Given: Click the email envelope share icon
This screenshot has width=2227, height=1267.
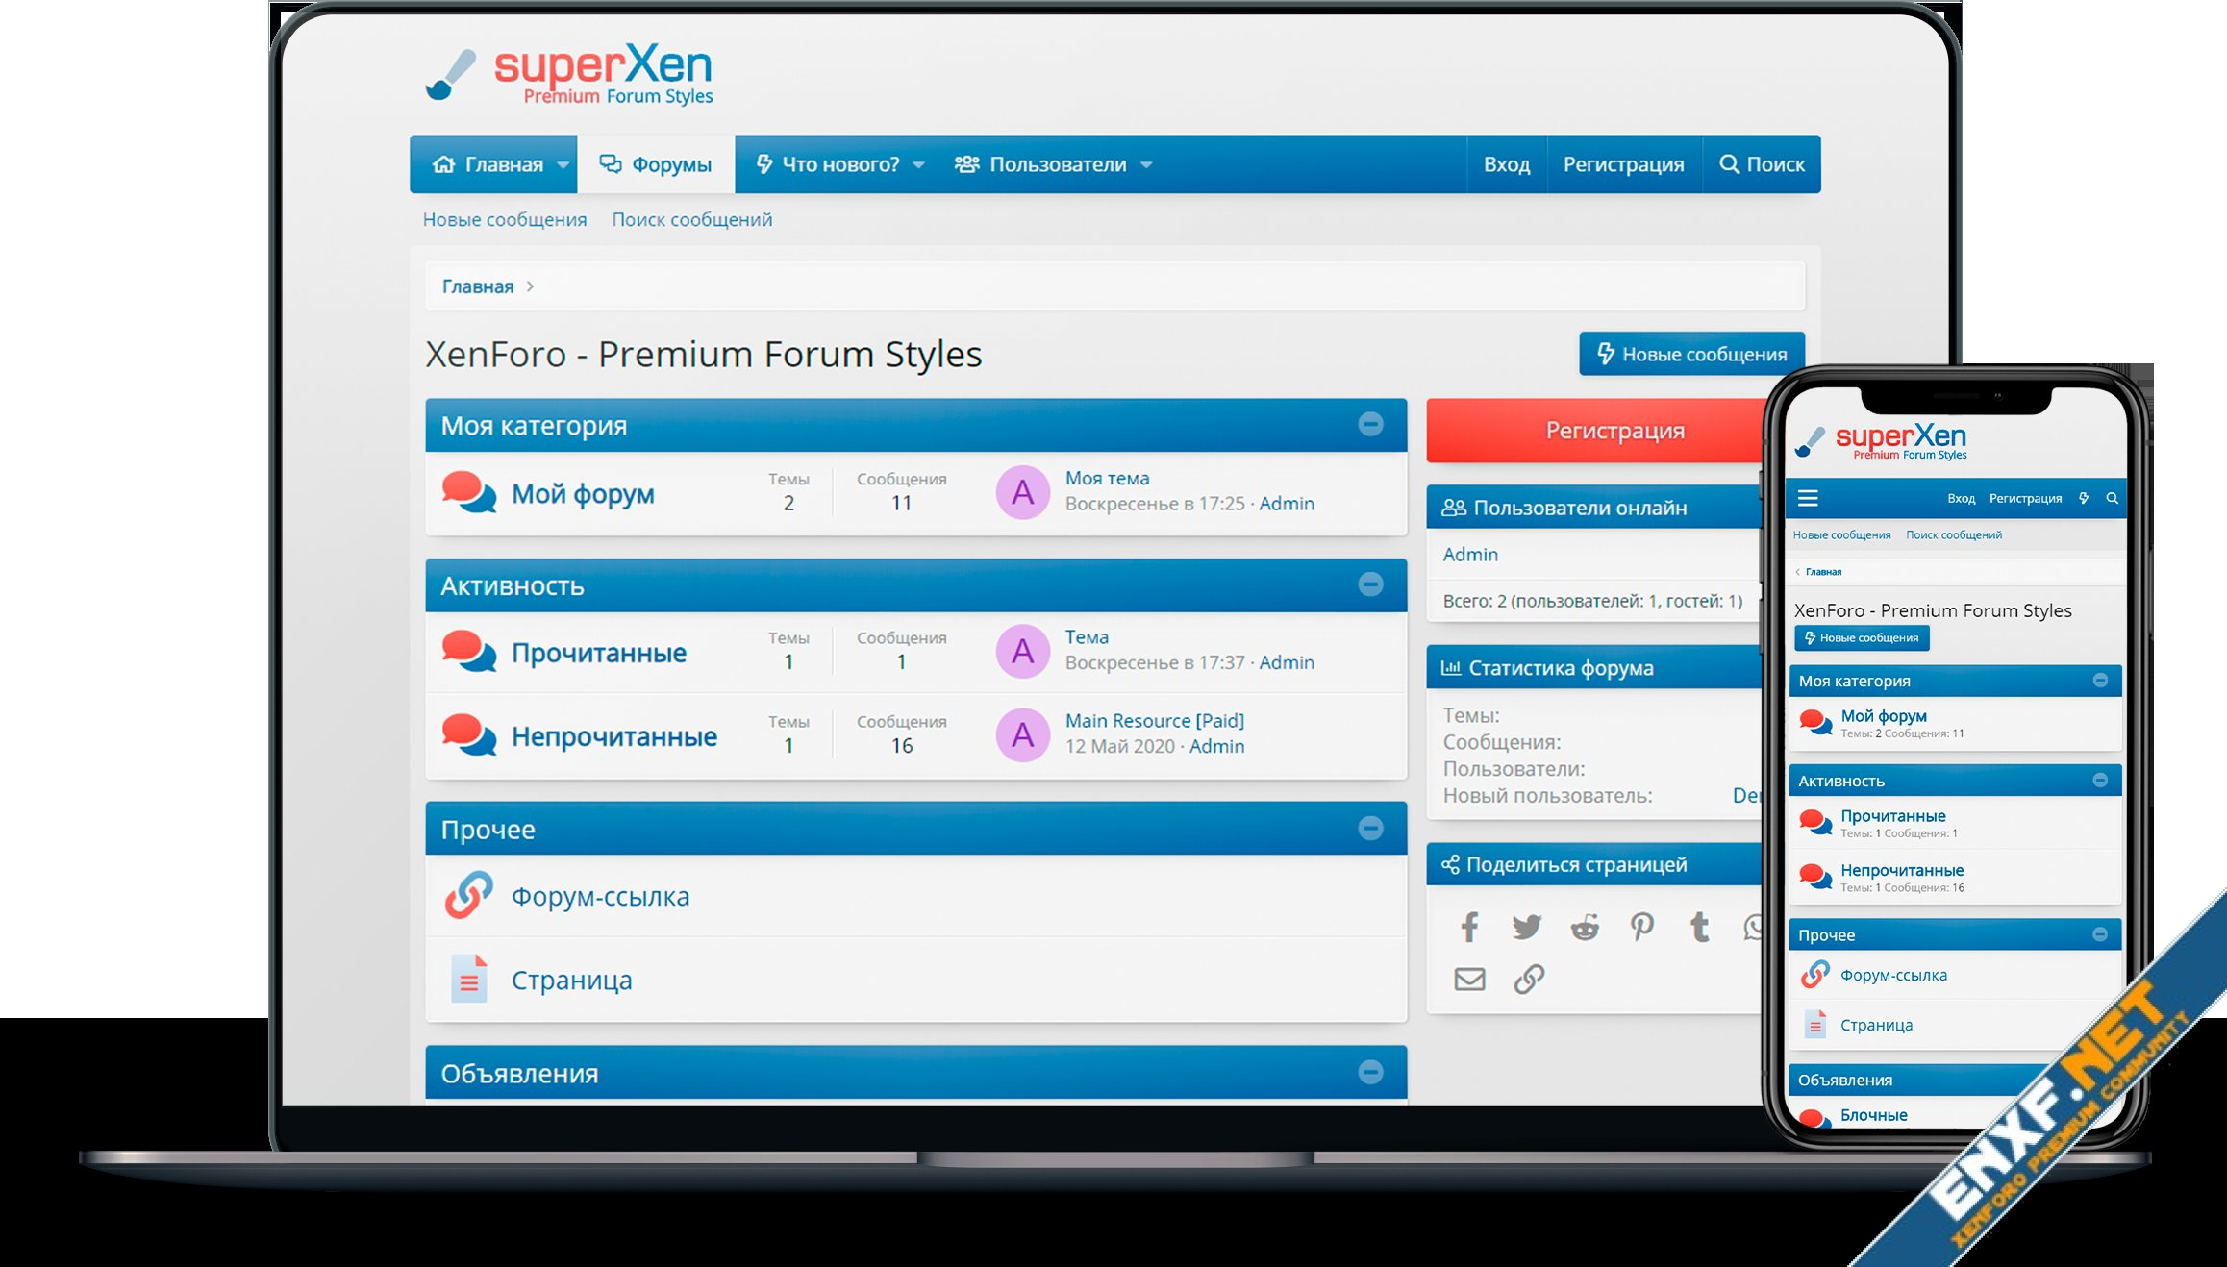Looking at the screenshot, I should tap(1469, 980).
